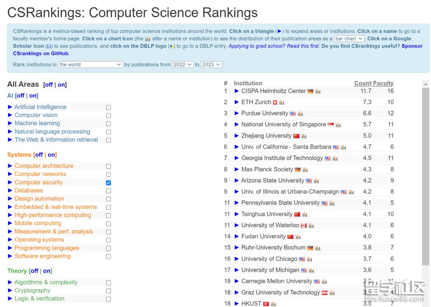Open 'Applying to grad school? Read this first'

pos(274,46)
